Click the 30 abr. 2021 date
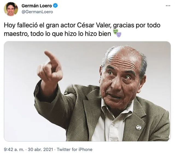 [x=40, y=149]
